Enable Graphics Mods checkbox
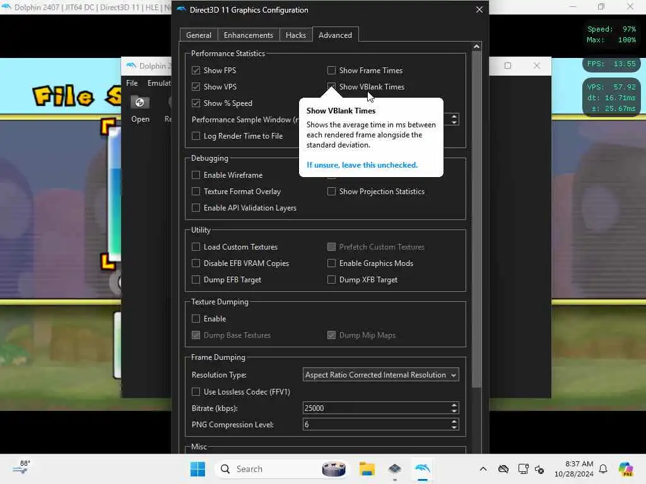Image resolution: width=646 pixels, height=484 pixels. coord(331,263)
